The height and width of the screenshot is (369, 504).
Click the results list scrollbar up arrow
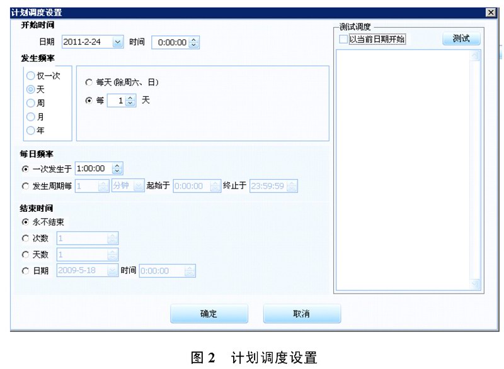[475, 56]
